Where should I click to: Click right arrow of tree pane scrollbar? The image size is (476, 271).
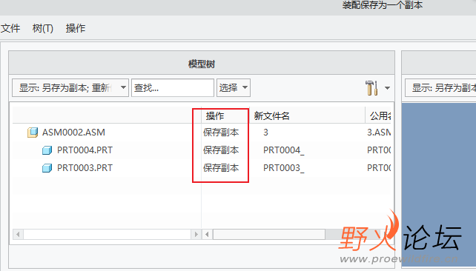click(x=196, y=234)
